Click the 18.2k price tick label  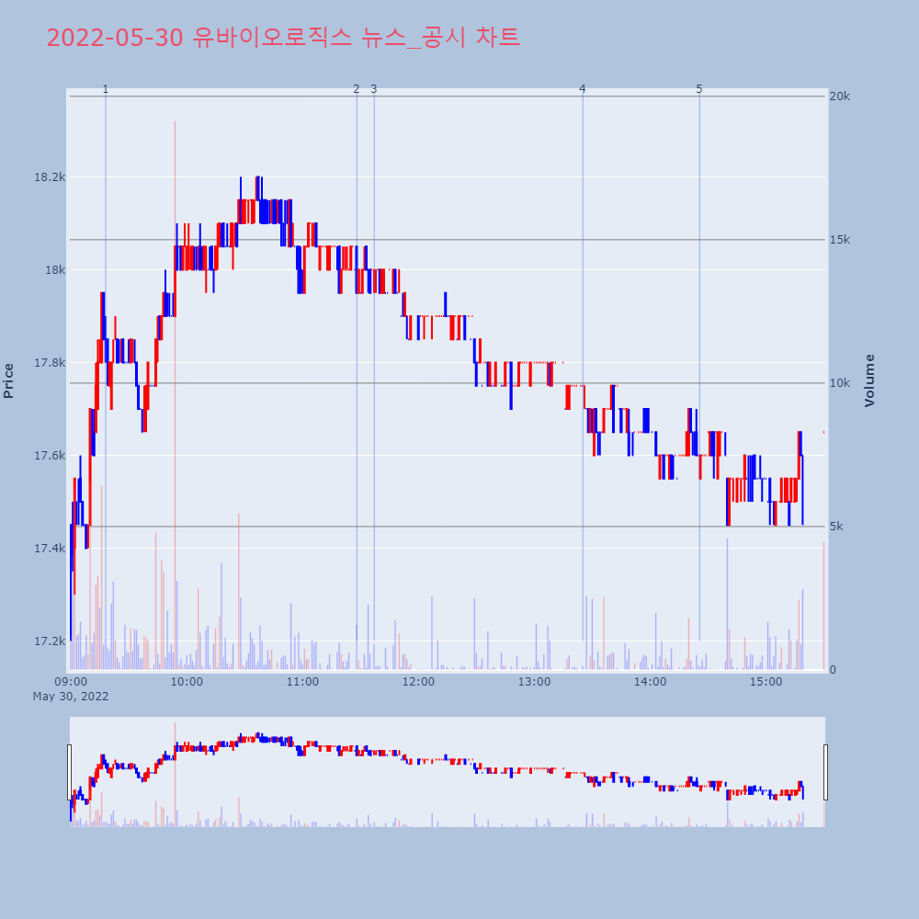coord(50,177)
